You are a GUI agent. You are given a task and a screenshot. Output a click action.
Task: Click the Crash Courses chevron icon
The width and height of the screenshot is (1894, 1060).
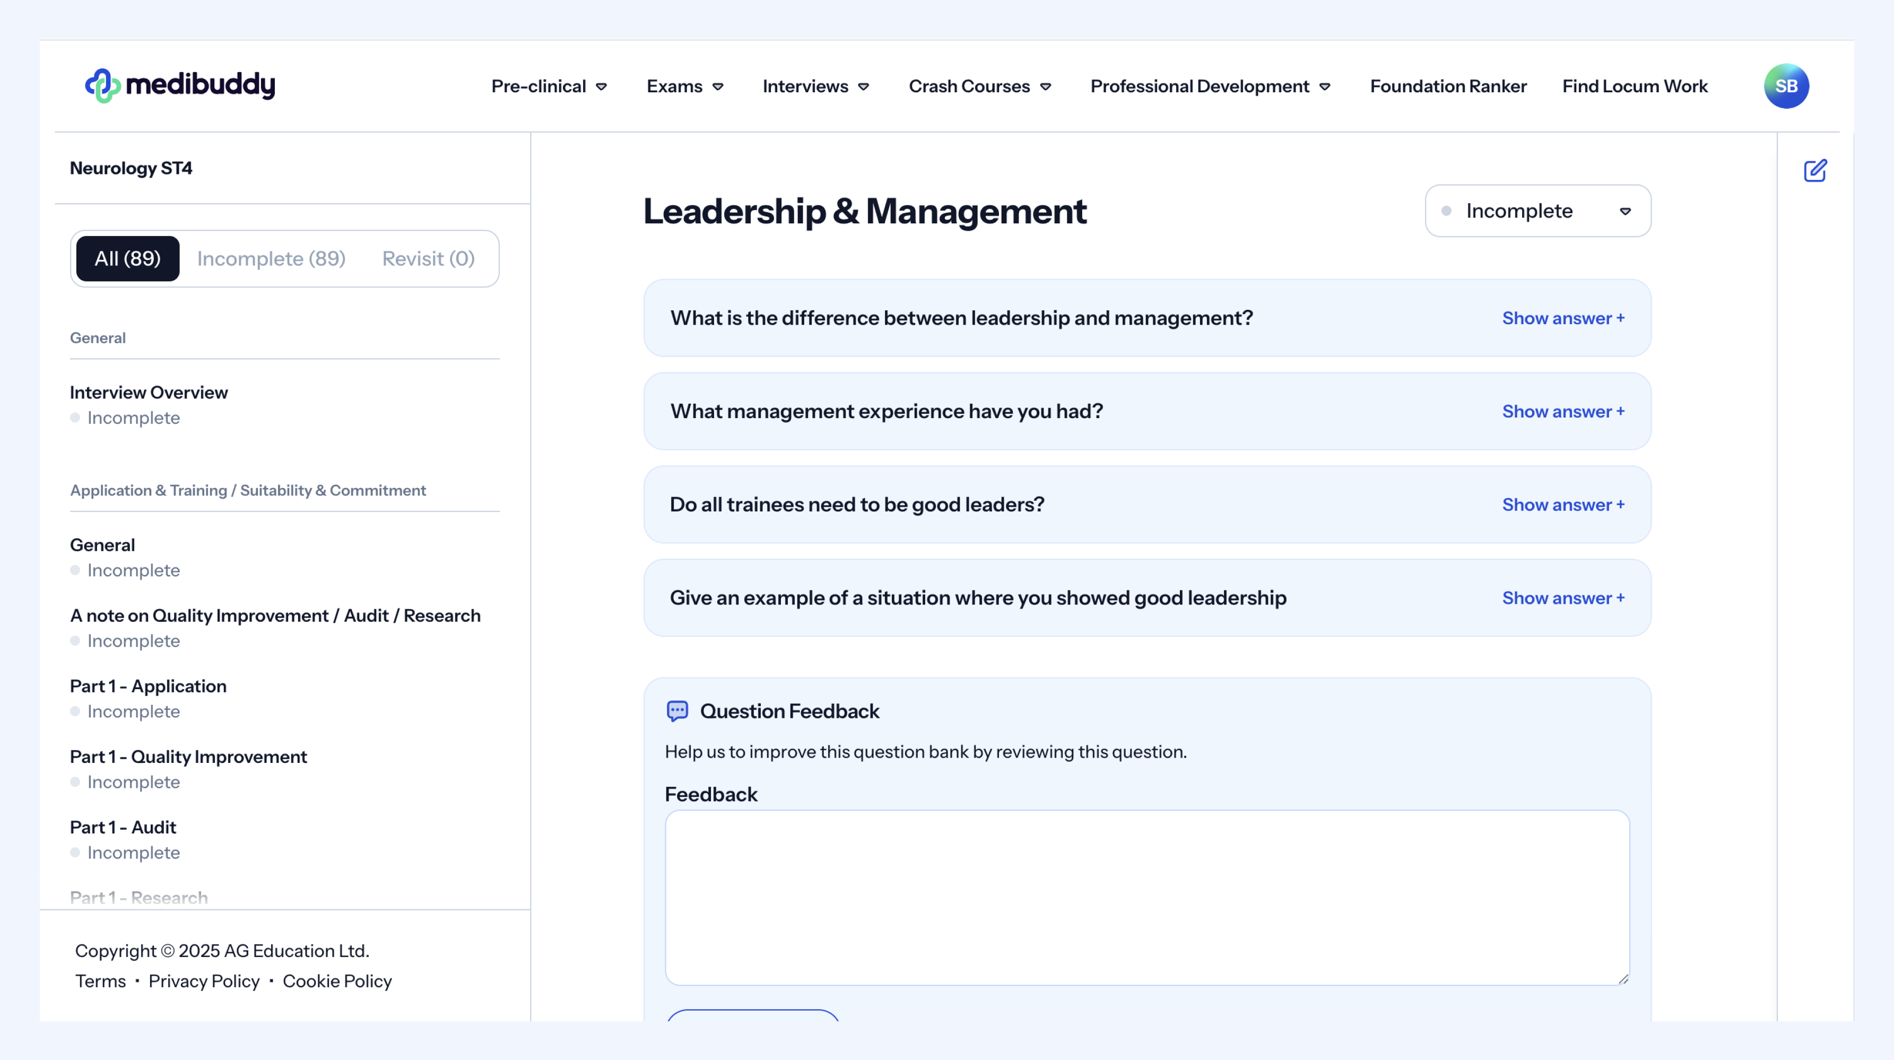click(x=1046, y=86)
